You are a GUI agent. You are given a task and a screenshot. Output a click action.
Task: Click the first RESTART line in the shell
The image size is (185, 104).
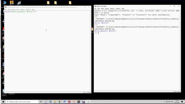point(136,20)
